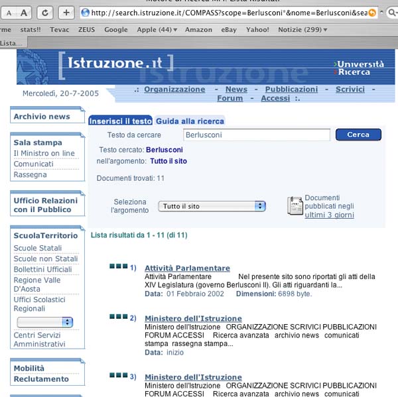Screen dimensions: 398x397
Task: Click the browser search magnifier icon
Action: tap(392, 13)
